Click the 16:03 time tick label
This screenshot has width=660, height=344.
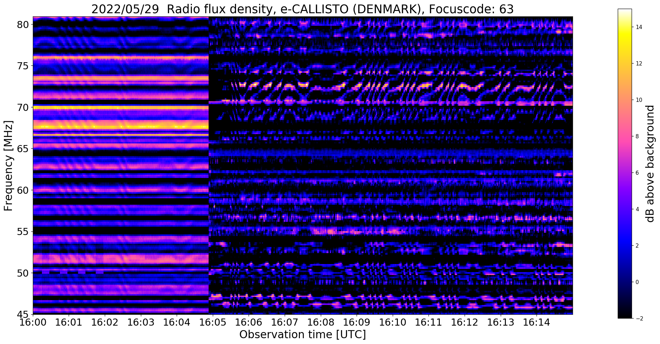click(x=141, y=322)
